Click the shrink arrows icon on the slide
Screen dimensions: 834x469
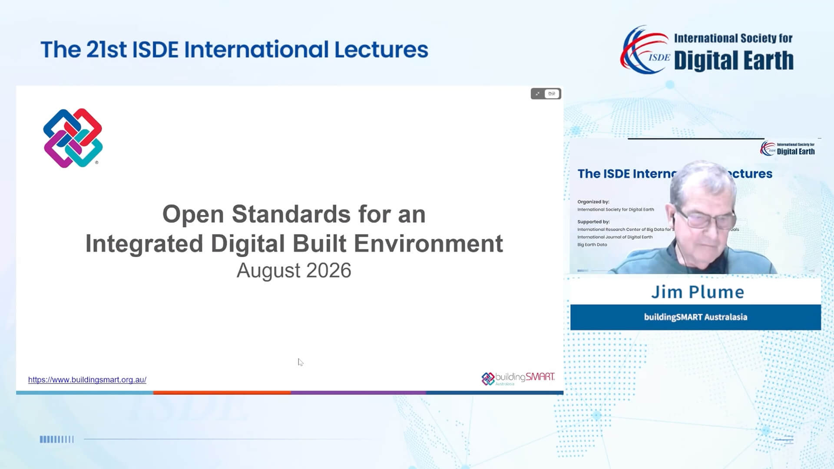538,94
